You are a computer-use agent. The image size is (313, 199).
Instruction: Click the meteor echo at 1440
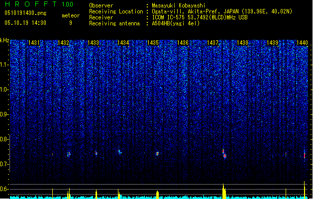click(x=305, y=154)
